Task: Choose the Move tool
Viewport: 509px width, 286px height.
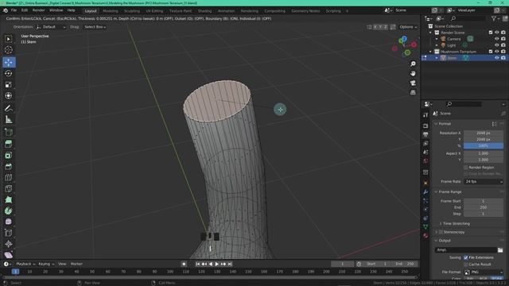Action: 9,62
